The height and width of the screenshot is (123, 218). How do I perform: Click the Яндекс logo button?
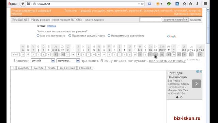pyautogui.click(x=13, y=4)
